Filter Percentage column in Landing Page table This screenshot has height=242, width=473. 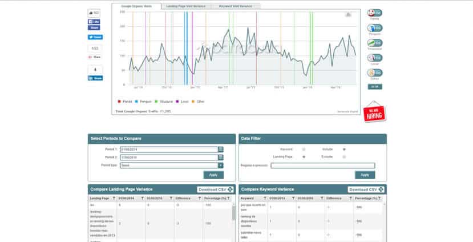click(229, 198)
